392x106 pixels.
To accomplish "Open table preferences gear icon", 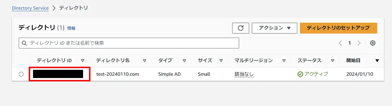I will pos(373,43).
